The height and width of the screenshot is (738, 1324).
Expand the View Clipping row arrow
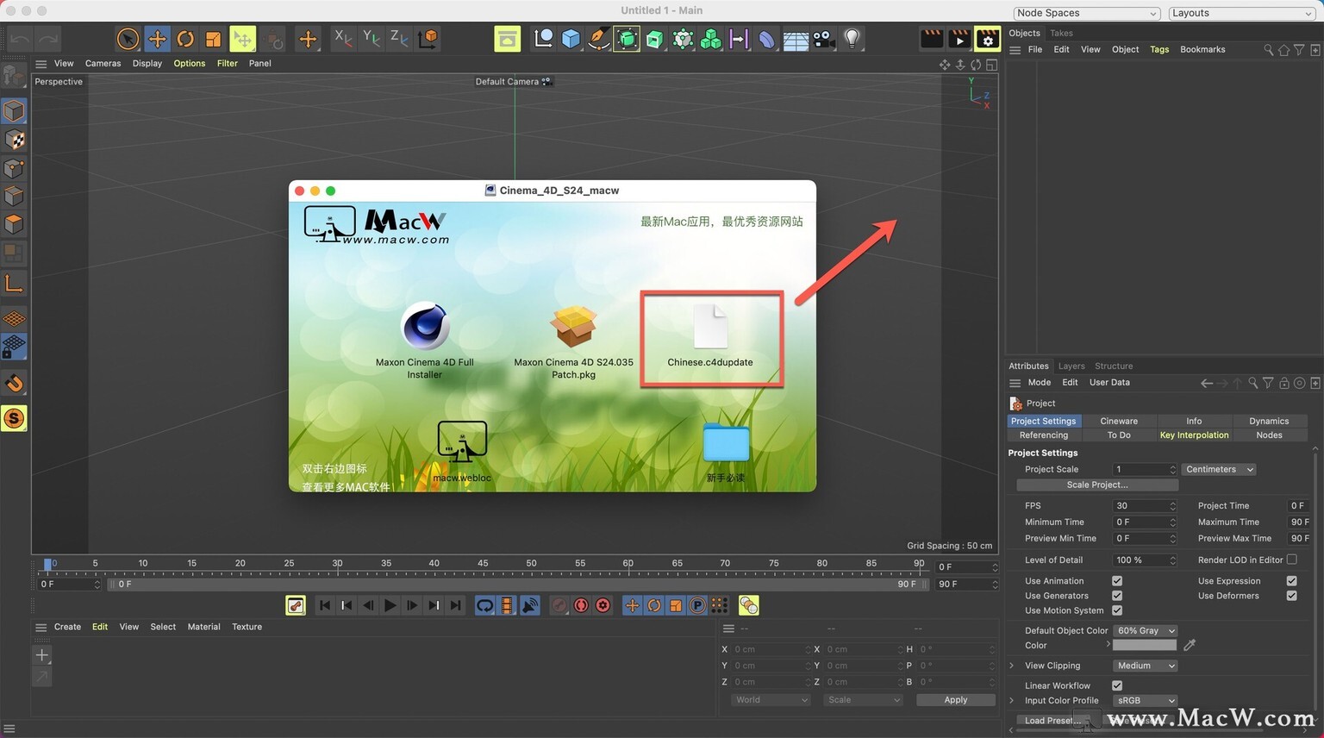point(1012,666)
